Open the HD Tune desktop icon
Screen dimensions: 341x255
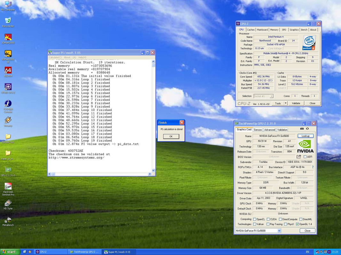coord(8,205)
